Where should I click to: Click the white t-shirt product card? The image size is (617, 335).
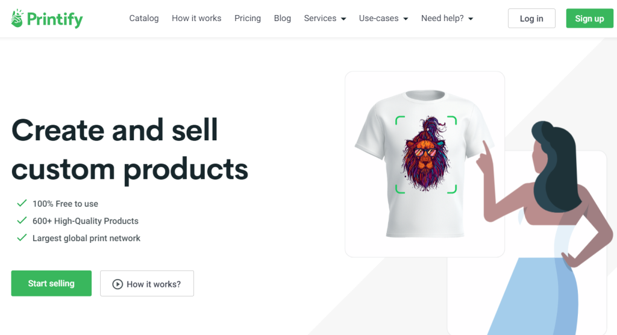point(425,164)
